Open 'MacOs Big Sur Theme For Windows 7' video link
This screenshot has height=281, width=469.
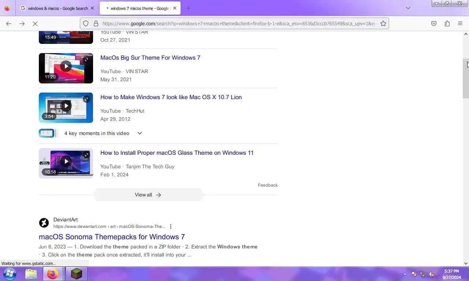click(x=150, y=57)
